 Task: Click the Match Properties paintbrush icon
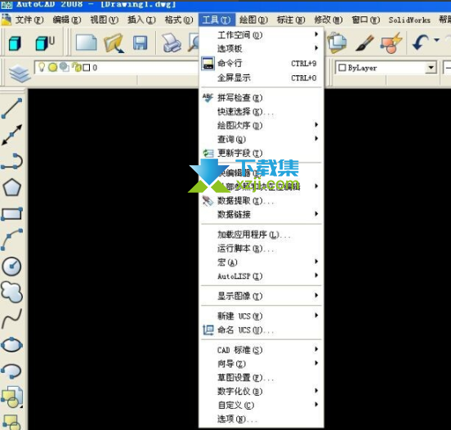(x=364, y=43)
